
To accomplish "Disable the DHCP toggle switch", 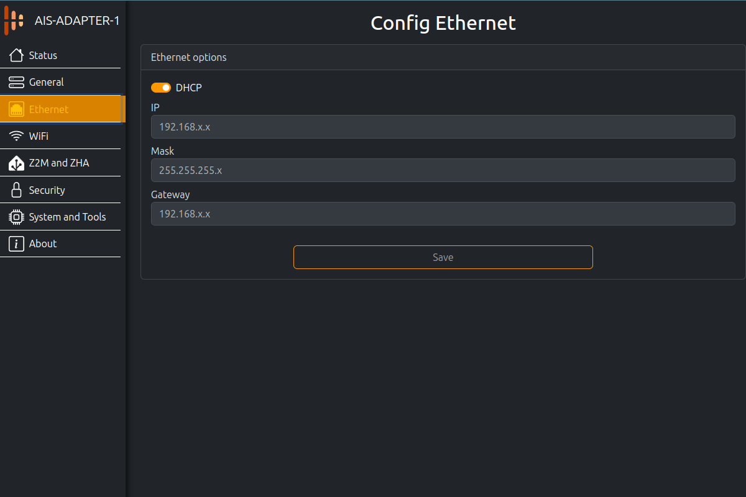I will pos(161,88).
